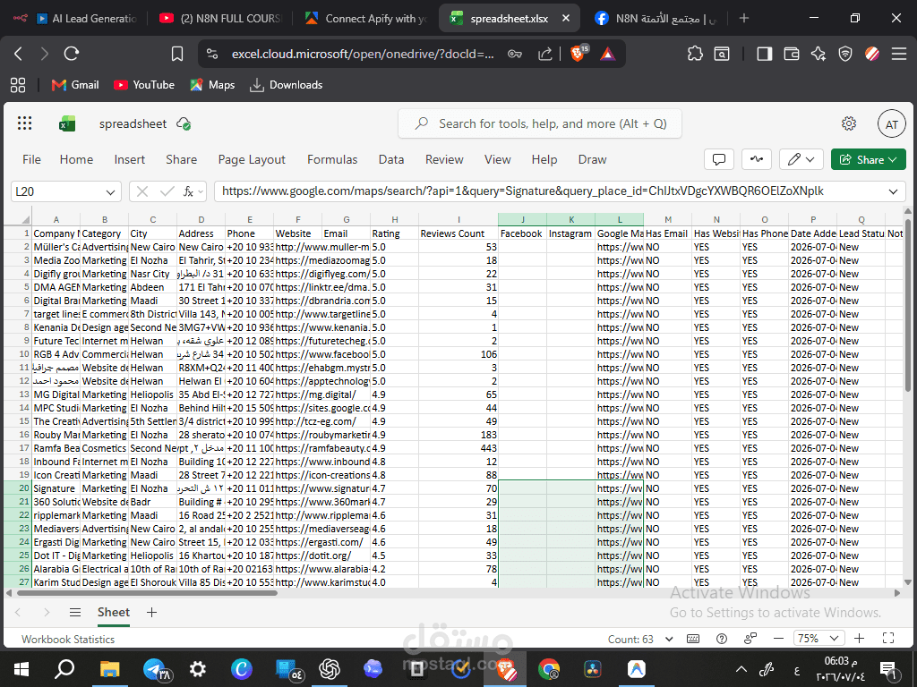Open the Gmail bookmark
Screen dimensions: 917x687
click(75, 85)
